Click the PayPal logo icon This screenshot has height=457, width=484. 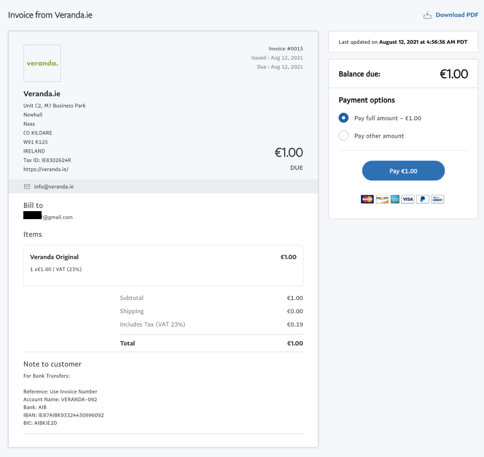pos(423,199)
